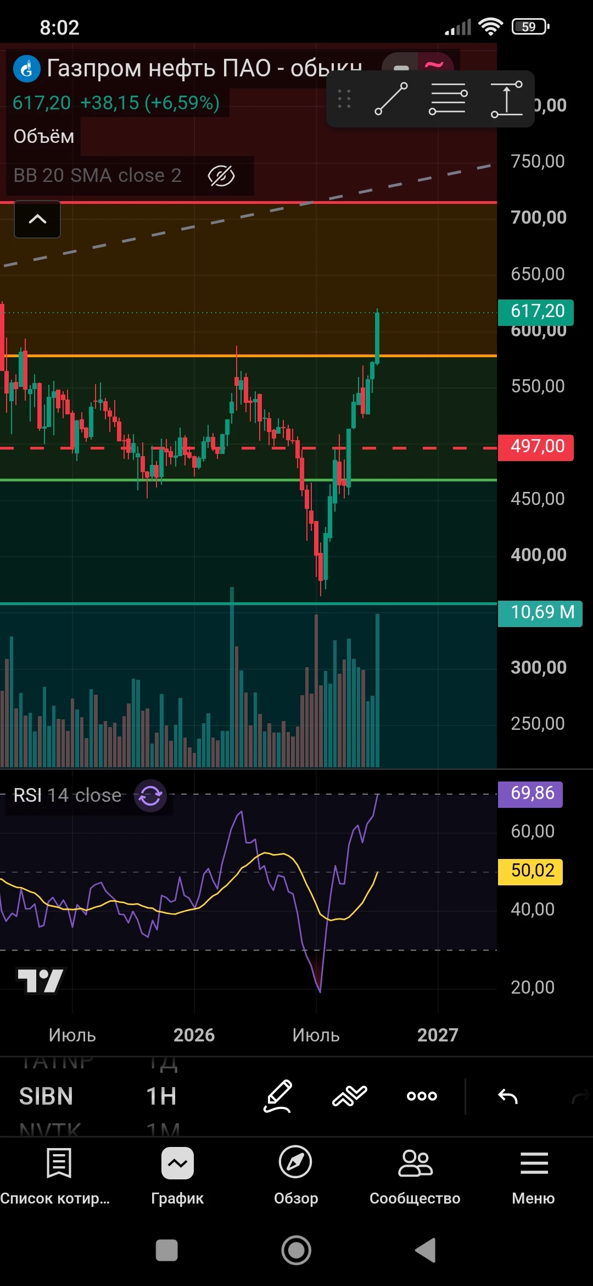The height and width of the screenshot is (1286, 593).
Task: Open the pencil drawing tools
Action: coord(278,1096)
